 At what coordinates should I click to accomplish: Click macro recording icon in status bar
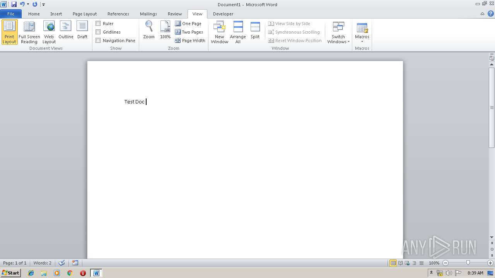75,263
